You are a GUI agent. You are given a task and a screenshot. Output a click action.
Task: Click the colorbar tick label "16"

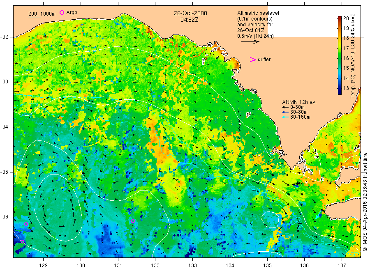coord(346,58)
